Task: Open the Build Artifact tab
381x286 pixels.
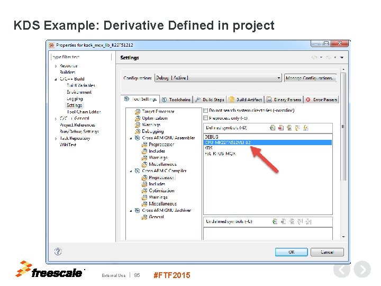Action: (x=246, y=100)
